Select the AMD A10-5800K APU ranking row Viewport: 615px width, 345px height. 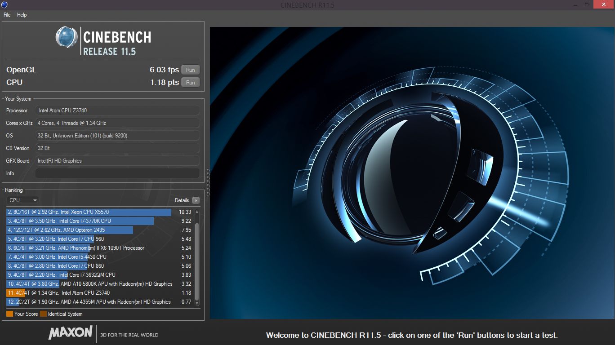click(x=99, y=284)
